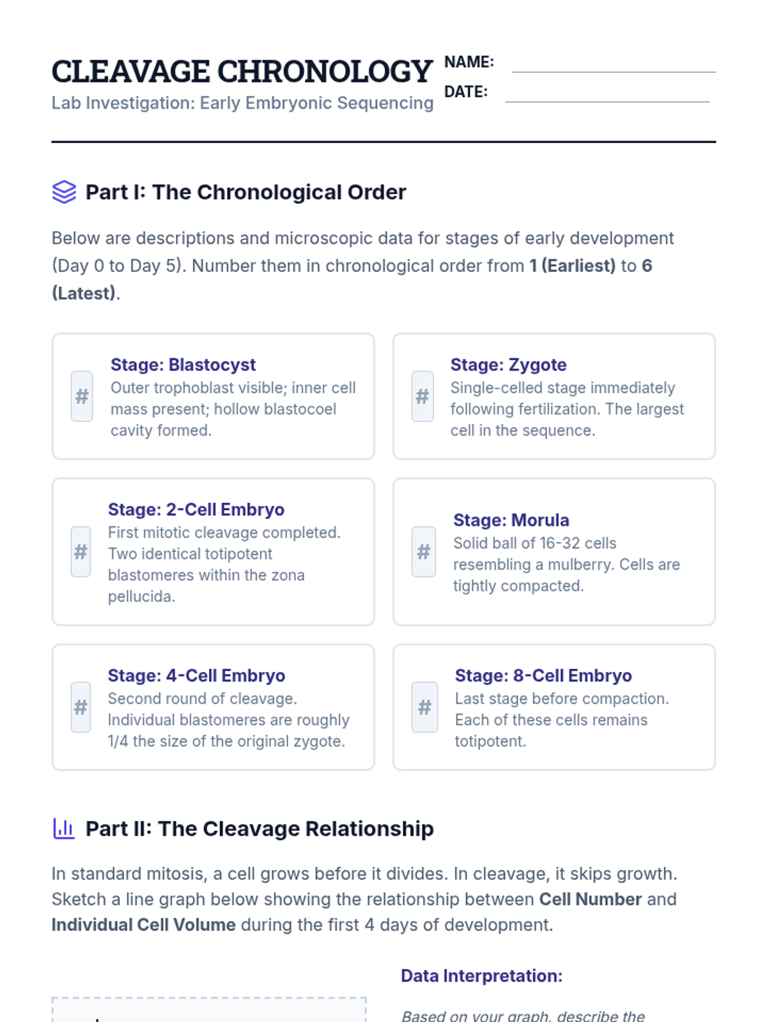Viewport: 767px width, 1022px height.
Task: Click the Data Interpretation heading
Action: click(481, 976)
